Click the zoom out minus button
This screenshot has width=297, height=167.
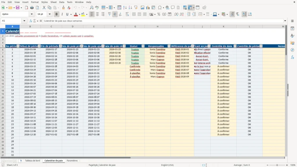tap(267, 165)
